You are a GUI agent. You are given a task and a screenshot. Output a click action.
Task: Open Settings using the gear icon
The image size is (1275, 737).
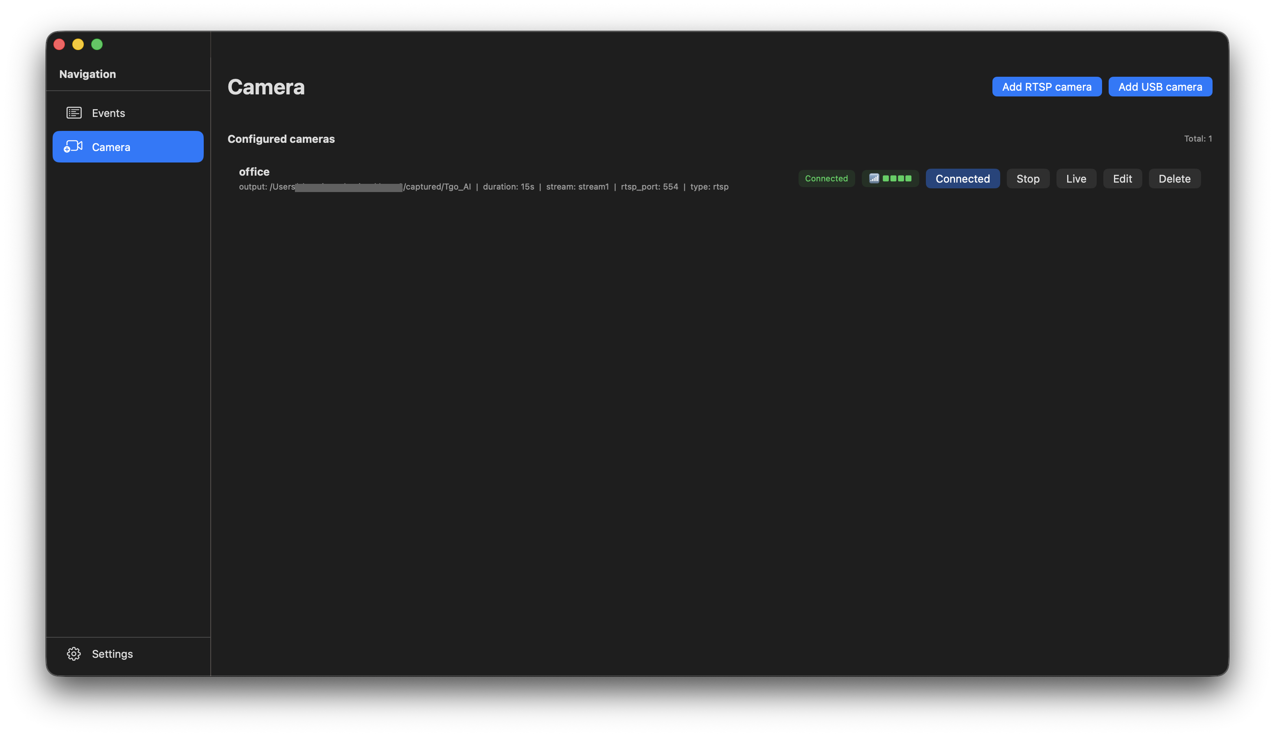pos(74,654)
